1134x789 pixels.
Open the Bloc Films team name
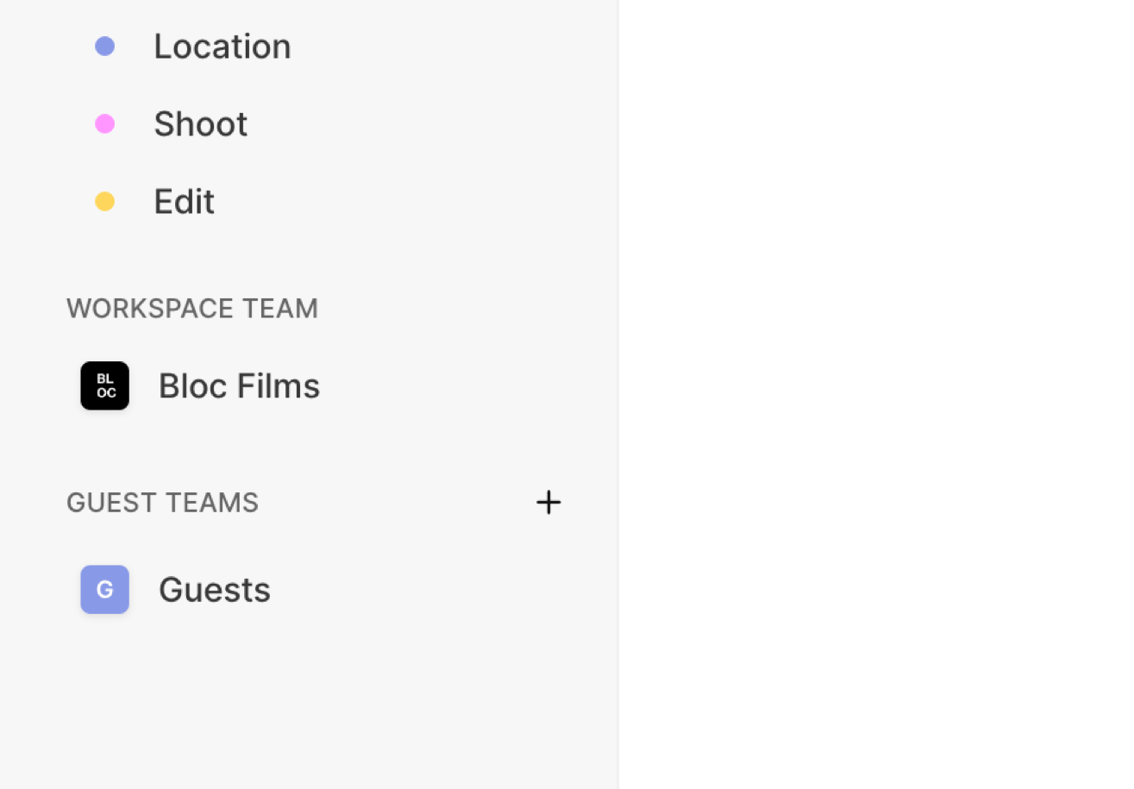tap(239, 385)
